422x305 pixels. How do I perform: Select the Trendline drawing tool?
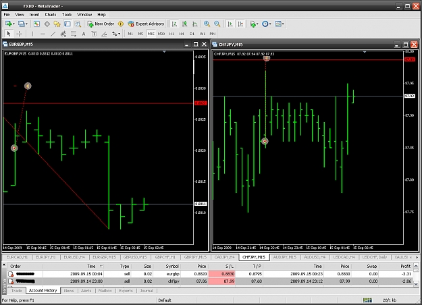(53, 34)
